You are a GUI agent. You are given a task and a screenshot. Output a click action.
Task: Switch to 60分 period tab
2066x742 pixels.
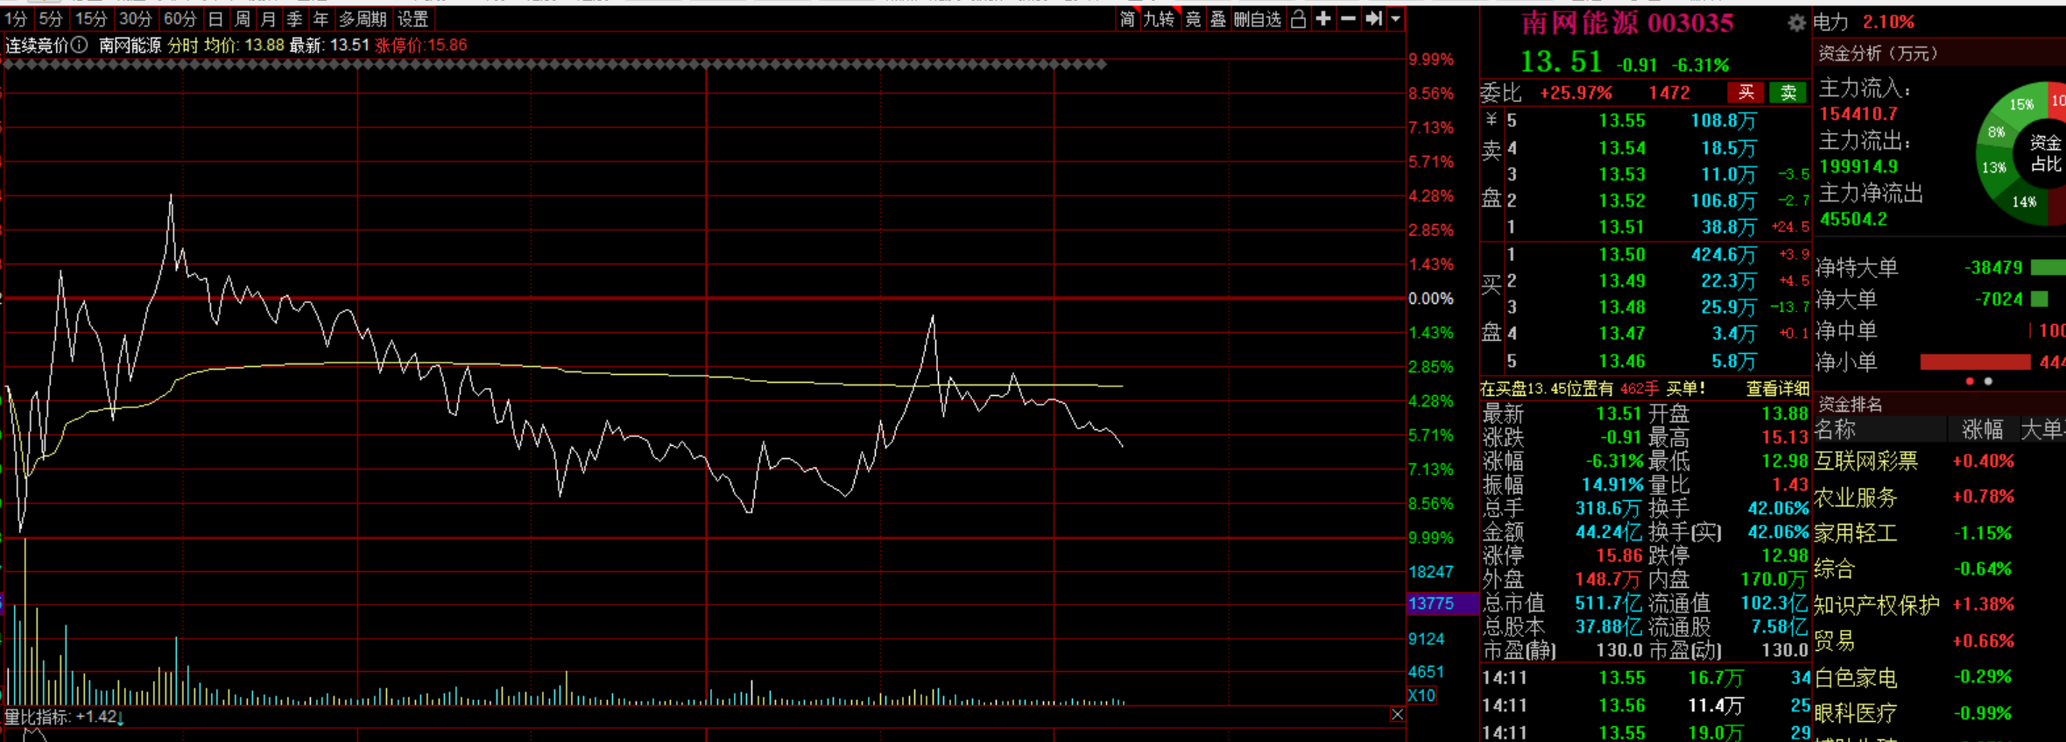[180, 18]
